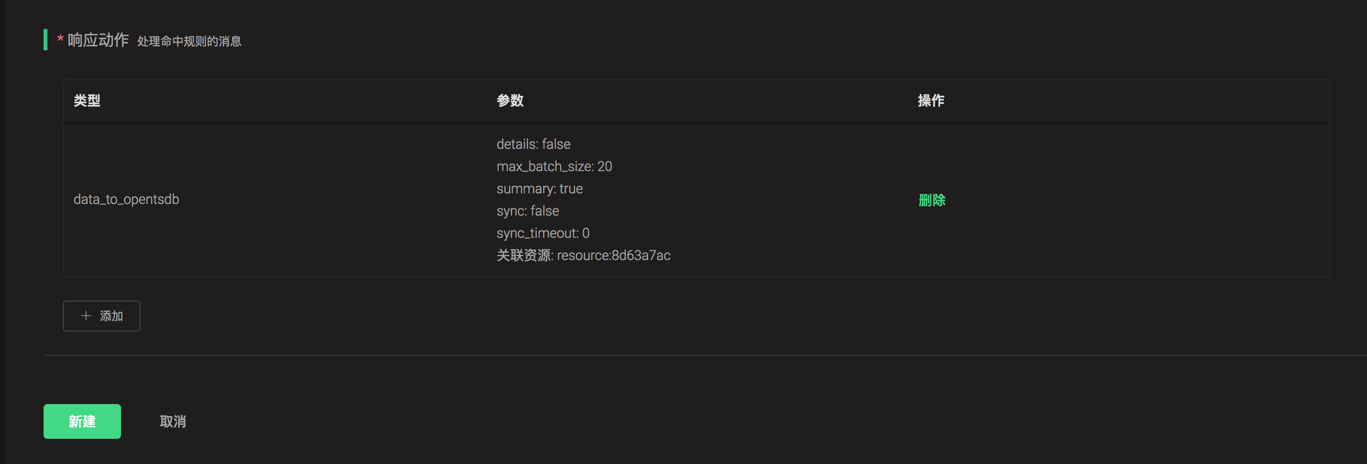Click the 处理命中规则的消息 description text
The image size is (1367, 464).
tap(189, 41)
